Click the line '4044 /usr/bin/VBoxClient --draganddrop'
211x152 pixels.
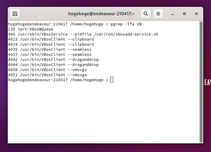coord(53,65)
